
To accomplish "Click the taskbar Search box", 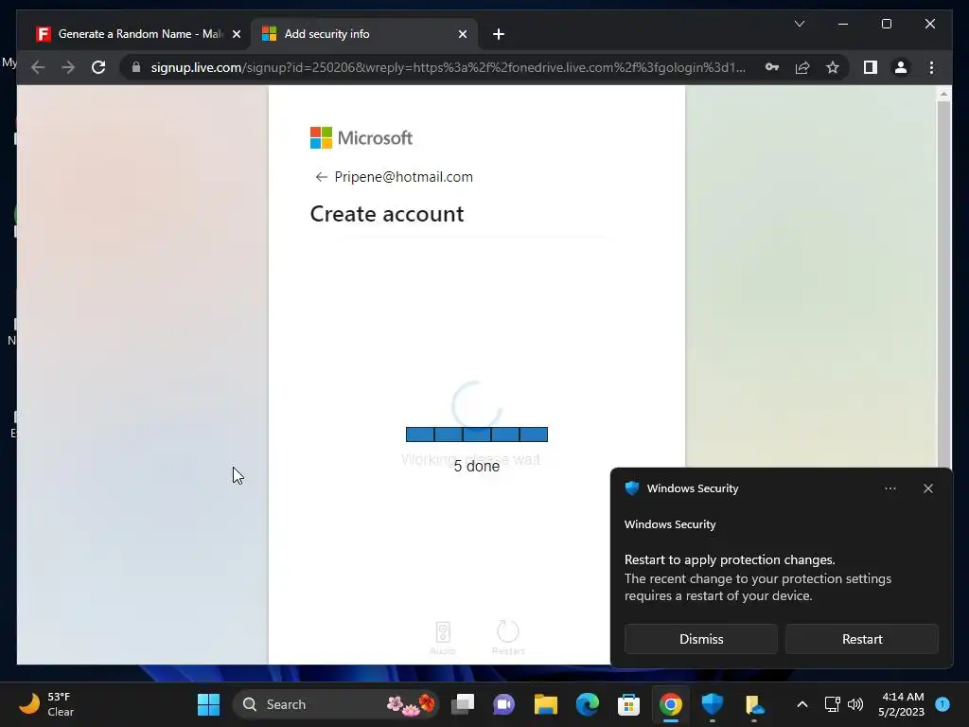I will [336, 704].
